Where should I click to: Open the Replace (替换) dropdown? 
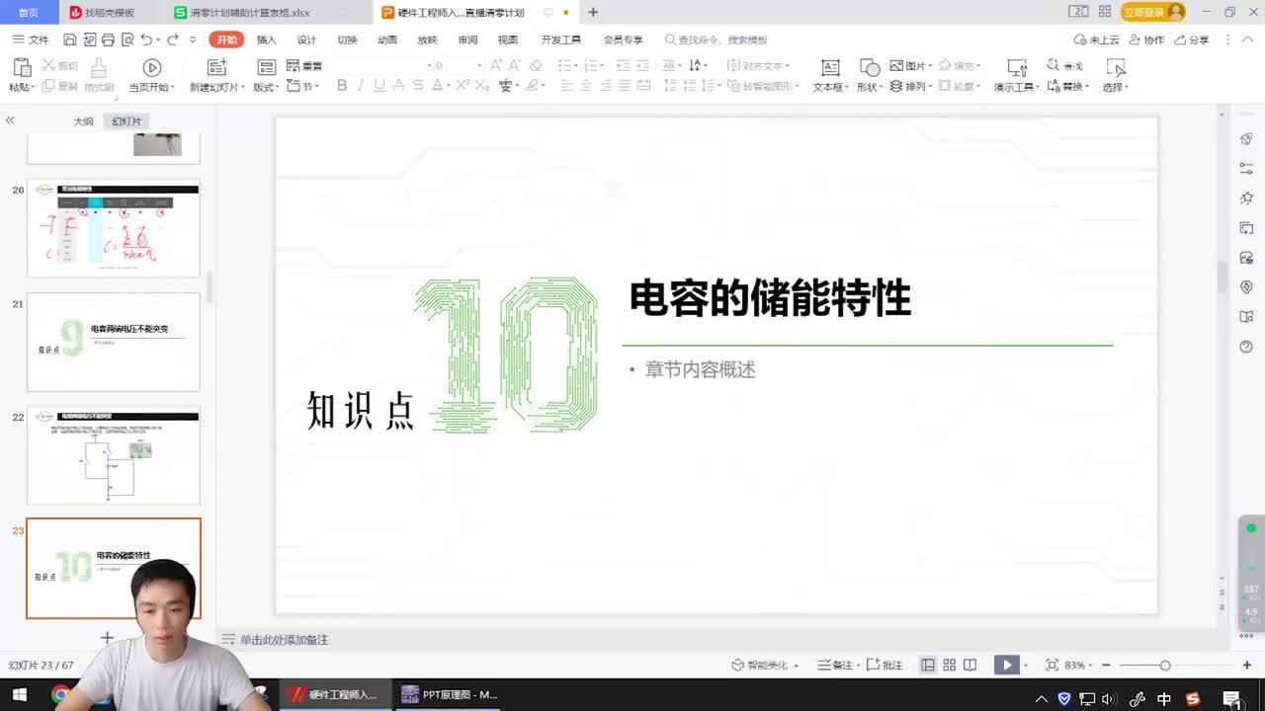coord(1067,86)
